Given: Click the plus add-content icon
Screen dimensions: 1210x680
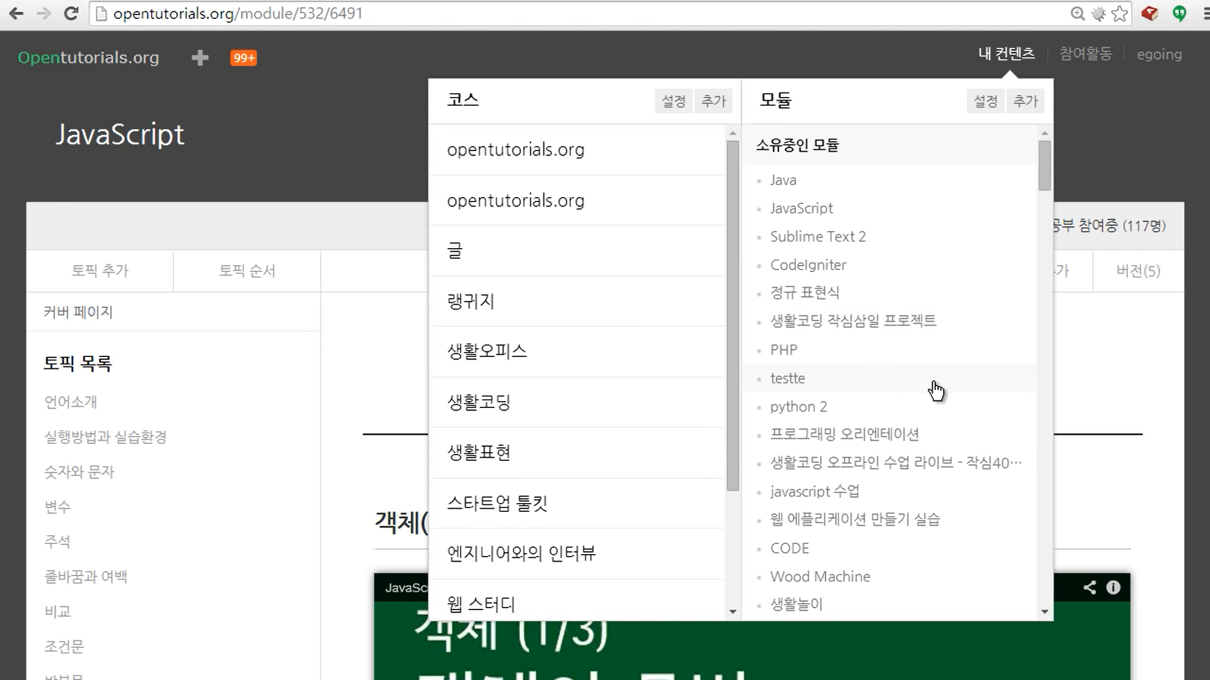Looking at the screenshot, I should [x=200, y=58].
